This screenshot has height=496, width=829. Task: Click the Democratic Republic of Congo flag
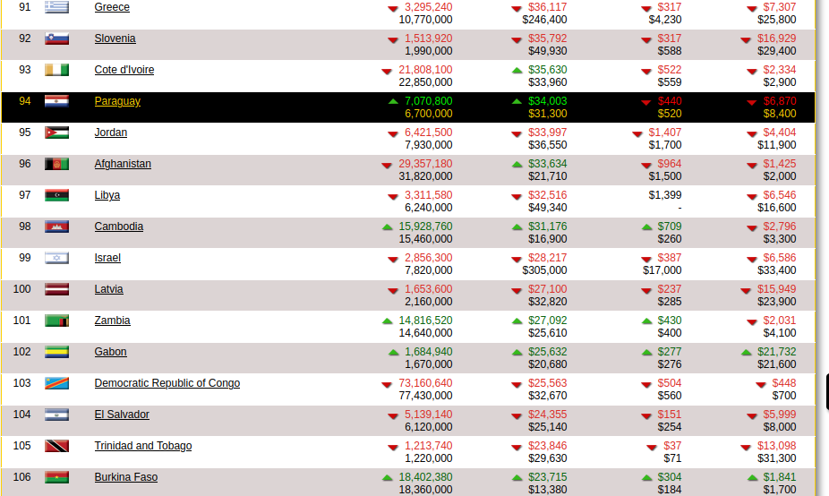(x=56, y=383)
